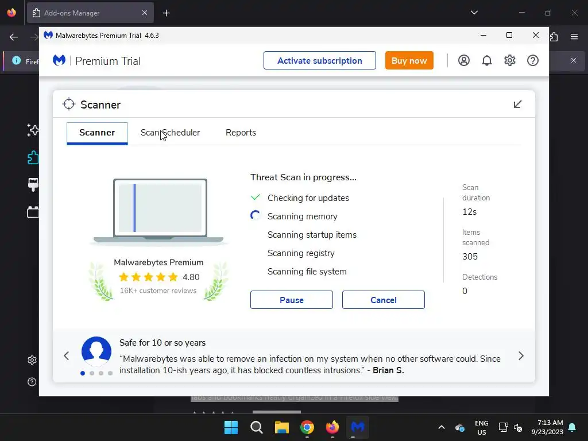
Task: Switch to the Scan Scheduler tab
Action: [x=170, y=133]
